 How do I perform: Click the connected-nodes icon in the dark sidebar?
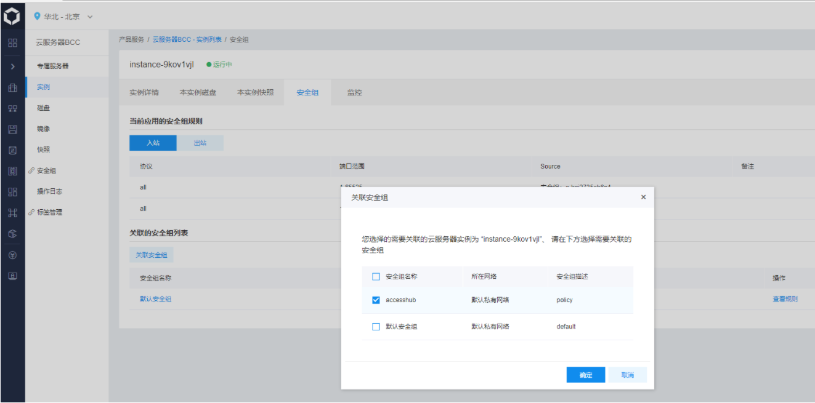point(12,213)
